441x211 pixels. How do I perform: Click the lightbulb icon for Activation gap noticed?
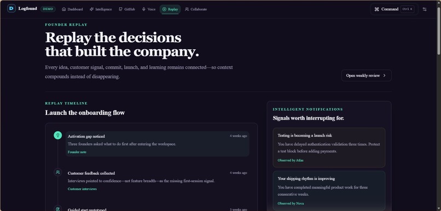coord(57,136)
